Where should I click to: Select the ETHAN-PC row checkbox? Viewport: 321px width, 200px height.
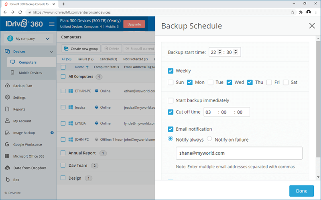click(63, 91)
